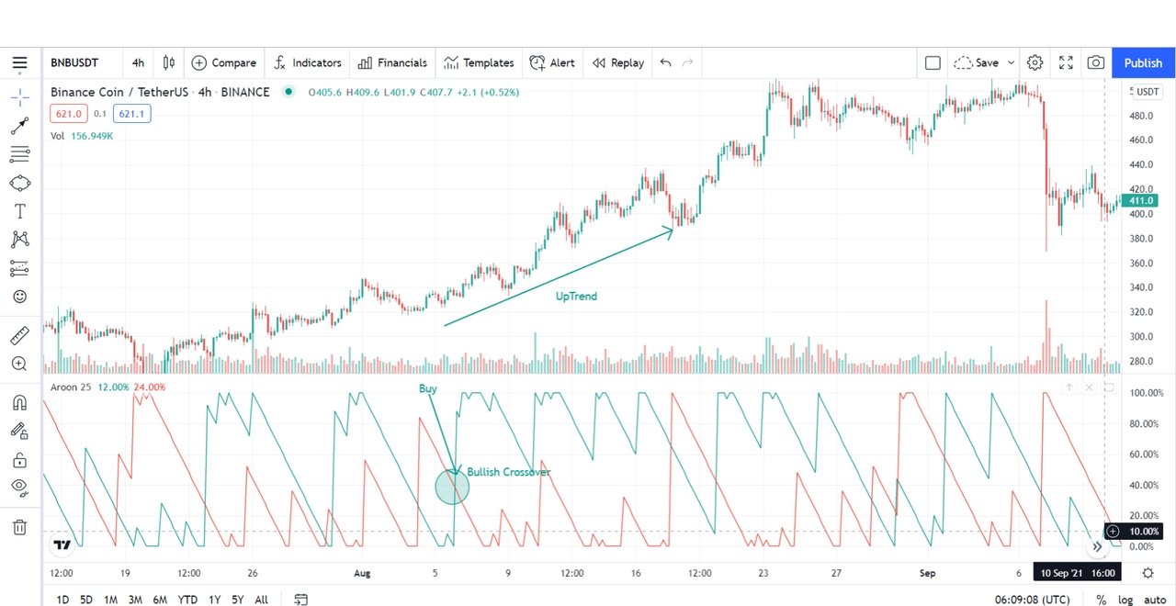Open the Indicators menu
Screen dimensions: 1176x606
307,63
